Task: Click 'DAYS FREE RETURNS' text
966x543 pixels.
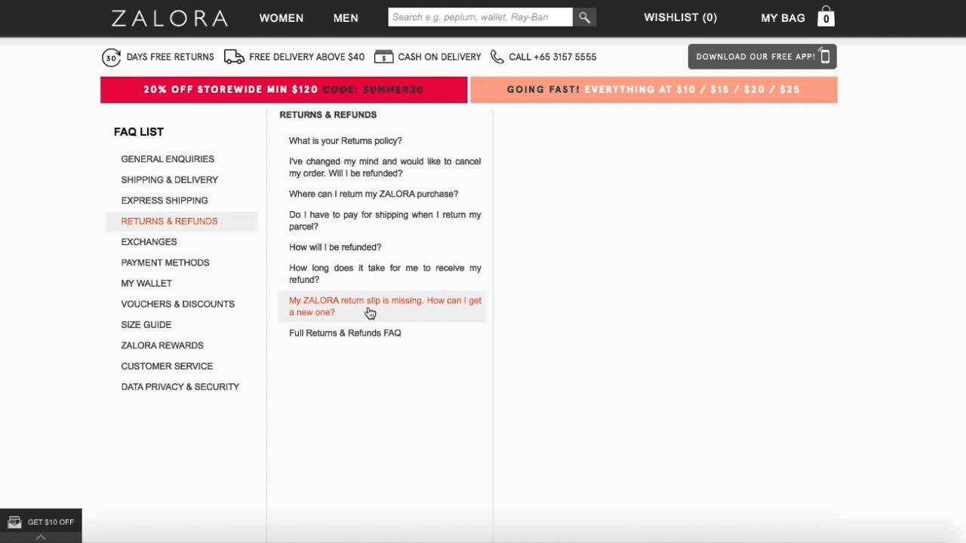Action: [x=170, y=57]
